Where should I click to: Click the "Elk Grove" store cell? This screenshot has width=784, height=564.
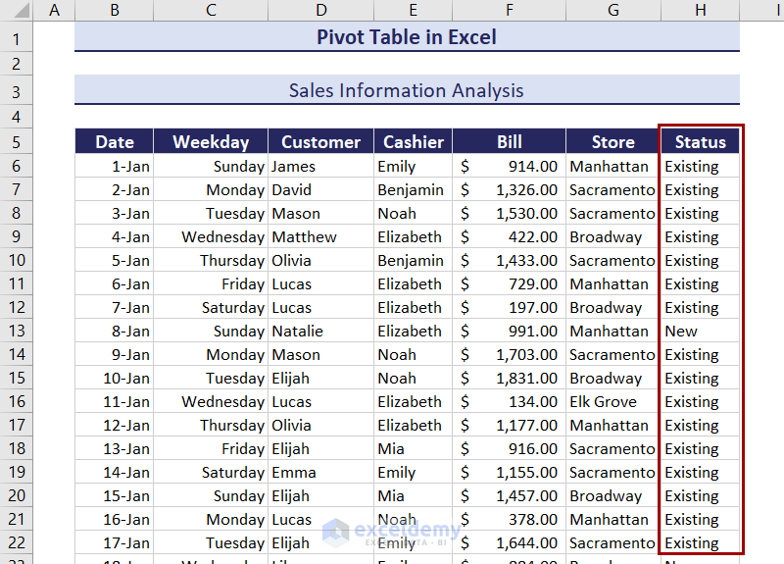[612, 402]
